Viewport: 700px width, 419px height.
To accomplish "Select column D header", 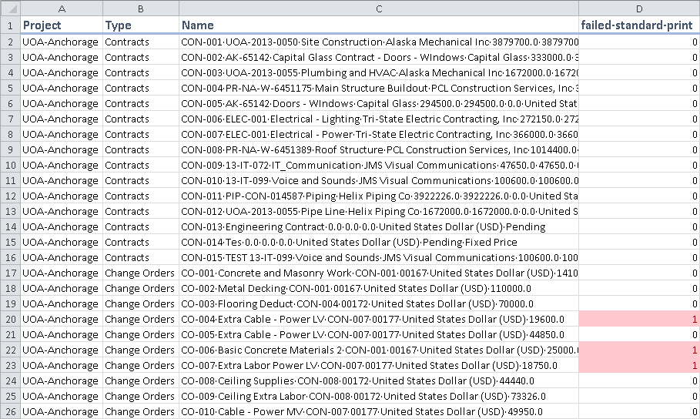I will click(639, 8).
